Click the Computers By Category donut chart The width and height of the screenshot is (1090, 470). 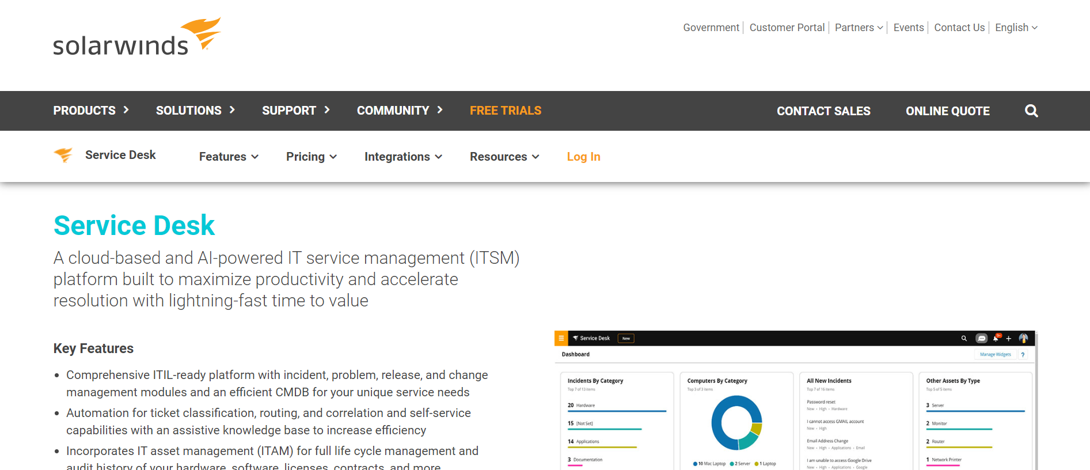pyautogui.click(x=736, y=423)
